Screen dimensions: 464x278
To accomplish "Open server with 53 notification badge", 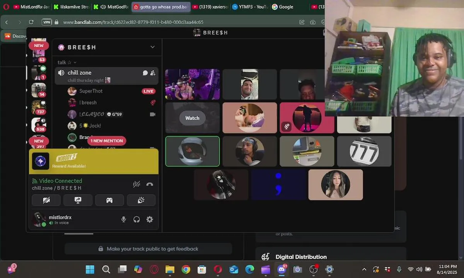I will click(x=39, y=56).
